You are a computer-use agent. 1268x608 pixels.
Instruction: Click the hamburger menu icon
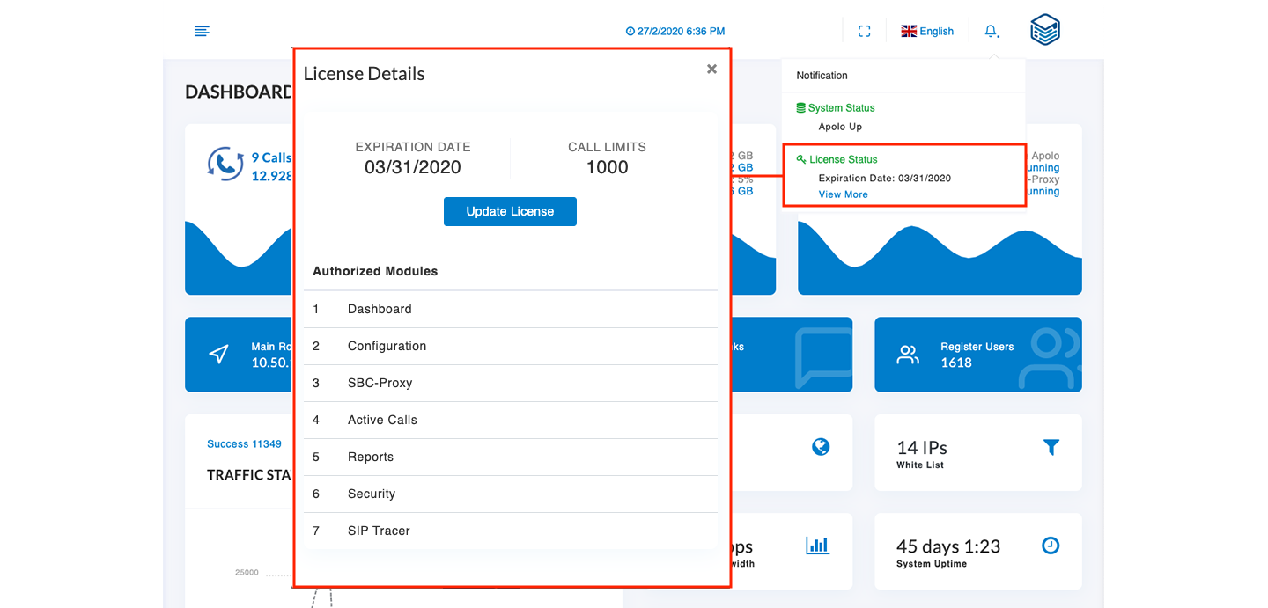click(202, 32)
